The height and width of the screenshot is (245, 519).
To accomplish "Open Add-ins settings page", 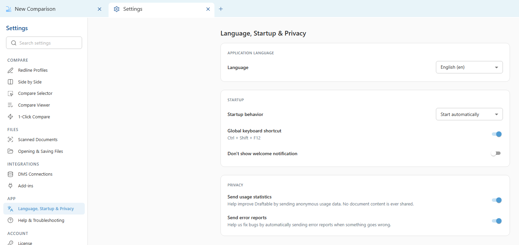I will (44, 186).
